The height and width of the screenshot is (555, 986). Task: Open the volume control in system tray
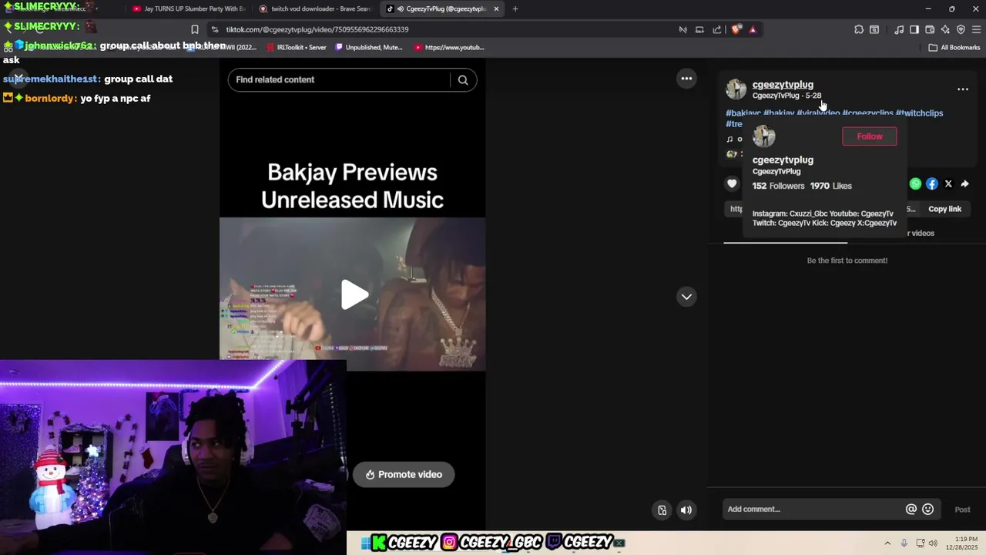[x=933, y=543]
